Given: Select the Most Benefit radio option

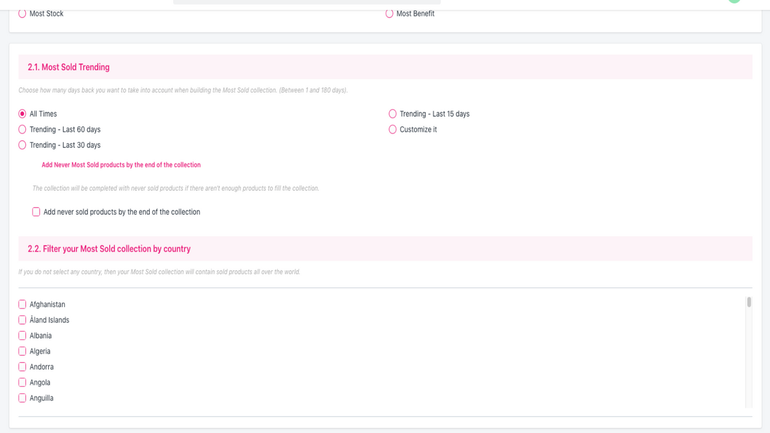Looking at the screenshot, I should [x=389, y=13].
